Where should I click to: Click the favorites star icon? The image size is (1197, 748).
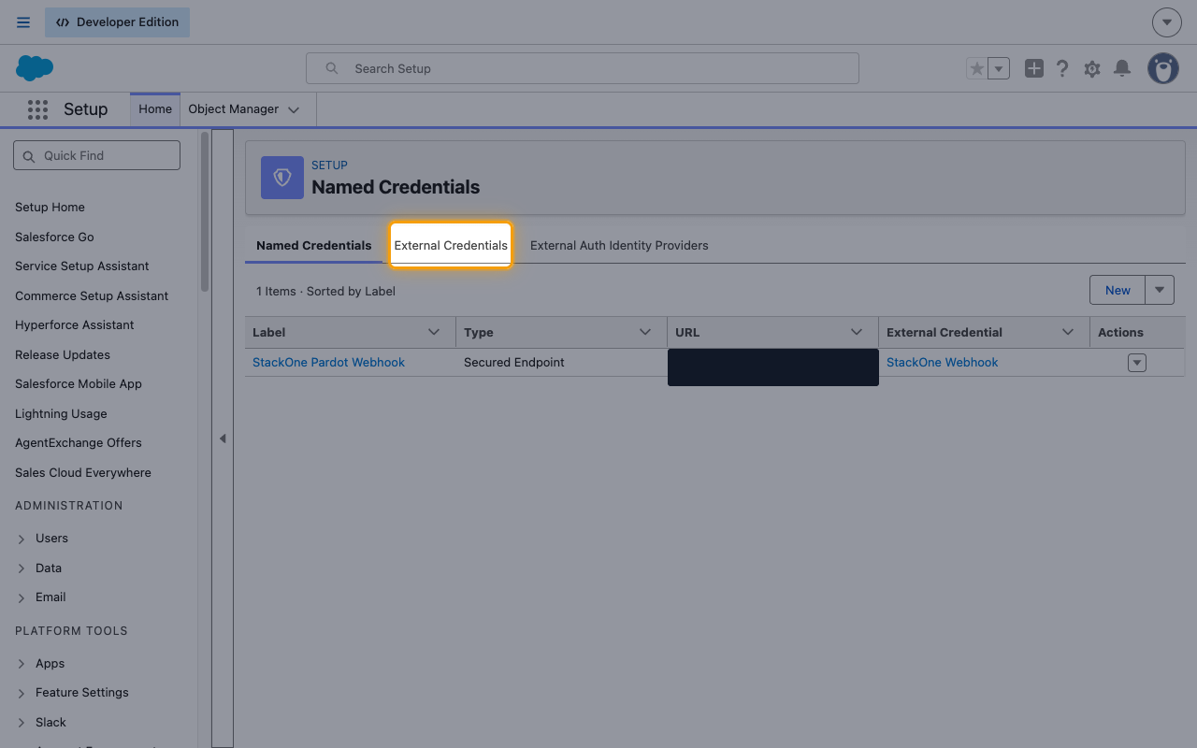(977, 68)
